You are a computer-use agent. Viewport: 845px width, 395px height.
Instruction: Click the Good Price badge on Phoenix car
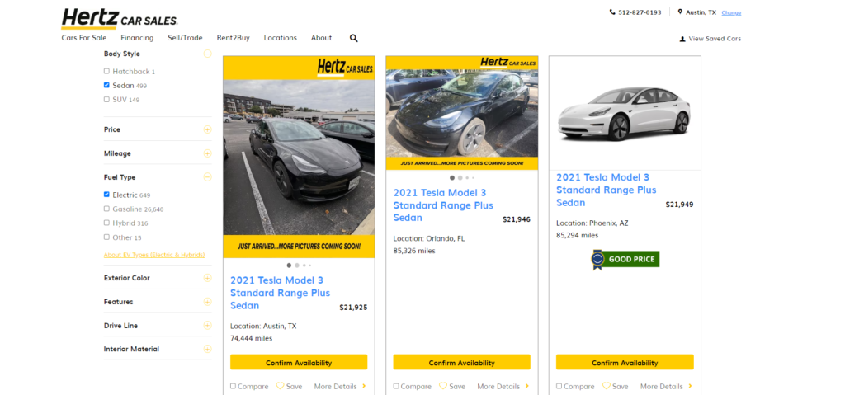point(625,259)
